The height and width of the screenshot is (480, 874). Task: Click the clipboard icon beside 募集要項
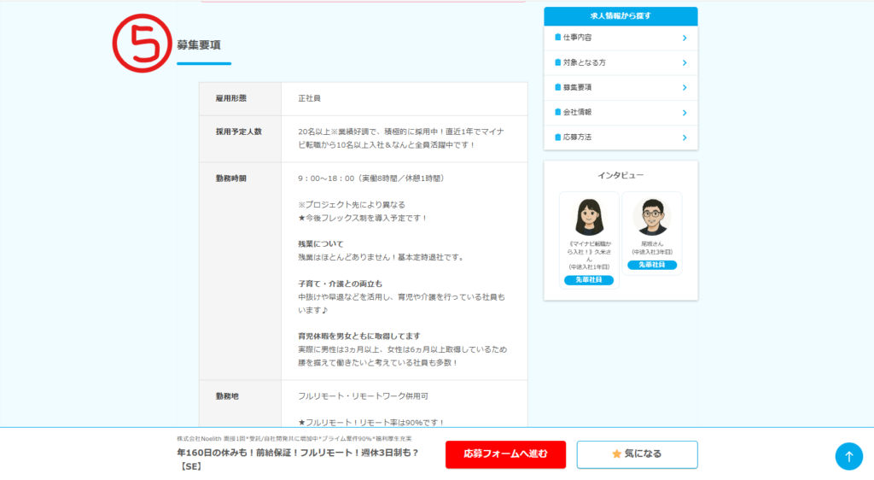click(557, 87)
